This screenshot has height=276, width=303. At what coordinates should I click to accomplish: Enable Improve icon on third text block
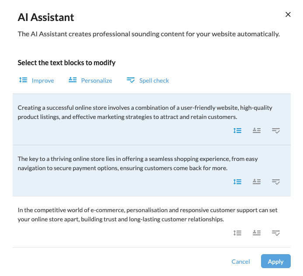[237, 233]
